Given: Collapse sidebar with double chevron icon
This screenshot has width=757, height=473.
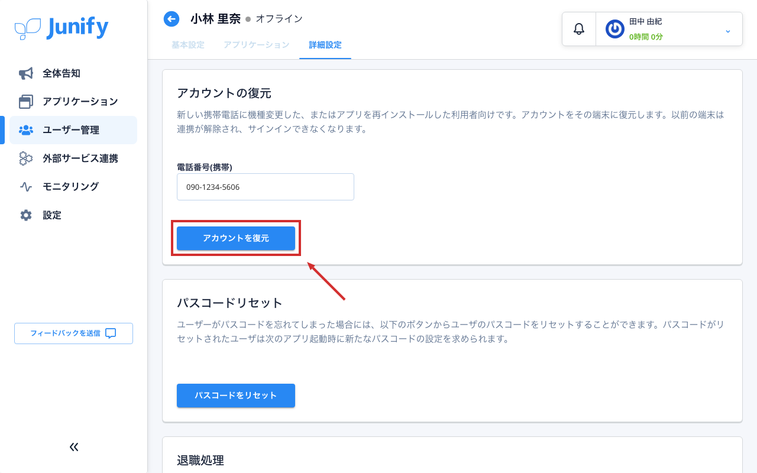Looking at the screenshot, I should pos(74,447).
